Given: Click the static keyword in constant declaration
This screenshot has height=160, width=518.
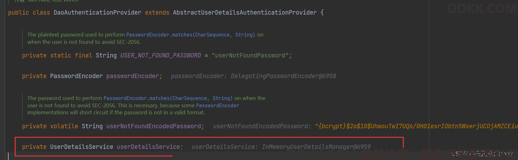Looking at the screenshot, I should coord(61,56).
